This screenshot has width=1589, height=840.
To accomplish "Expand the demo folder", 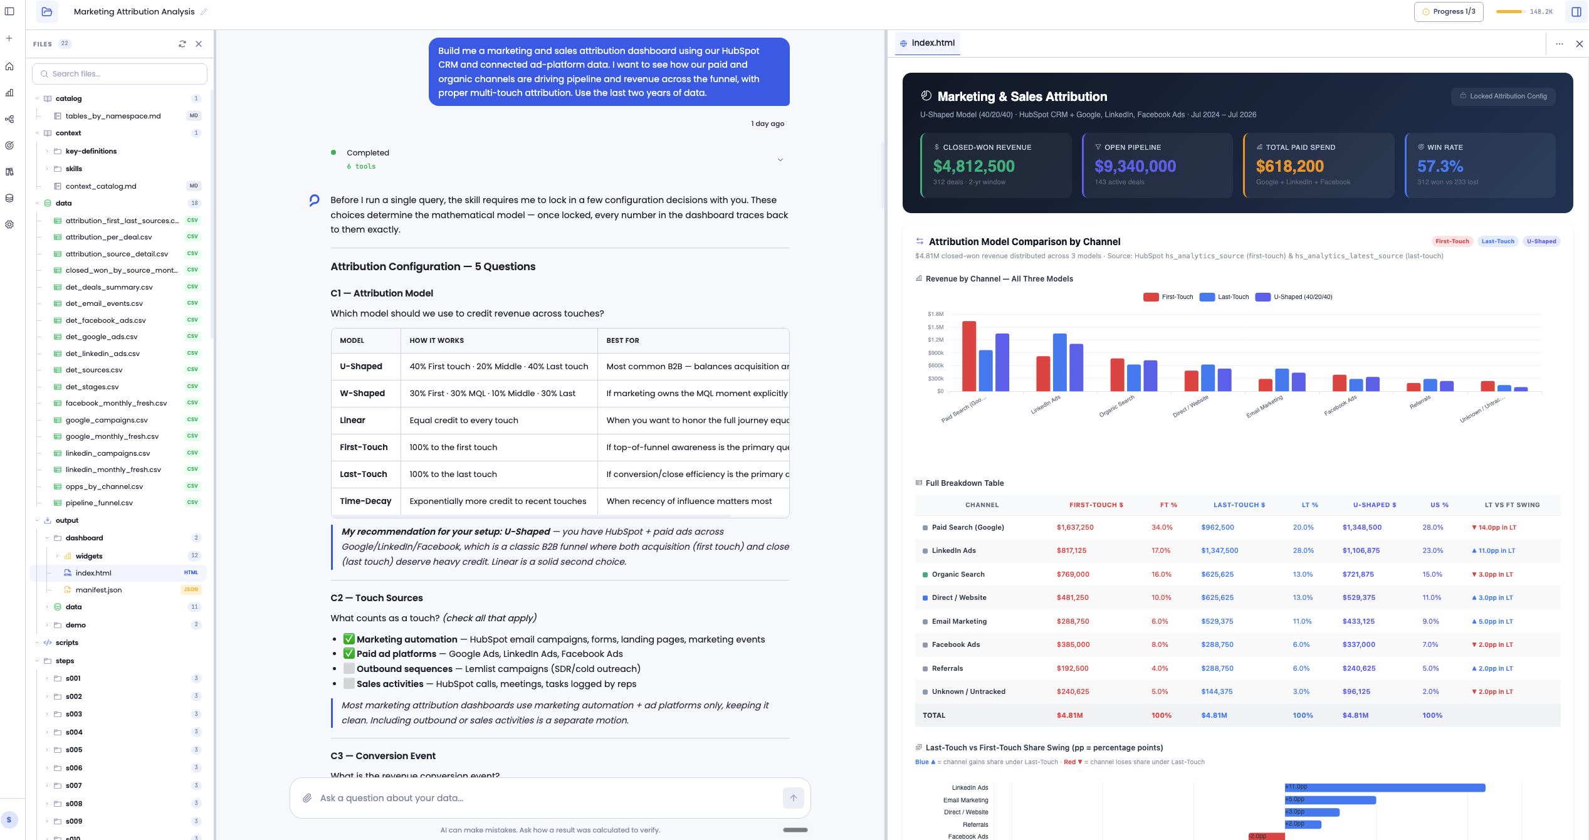I will (x=47, y=625).
